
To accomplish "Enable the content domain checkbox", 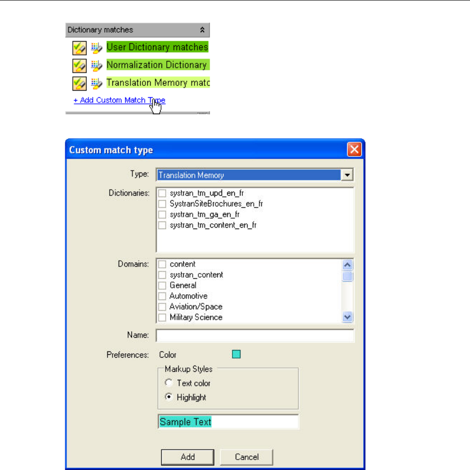I will [x=162, y=264].
